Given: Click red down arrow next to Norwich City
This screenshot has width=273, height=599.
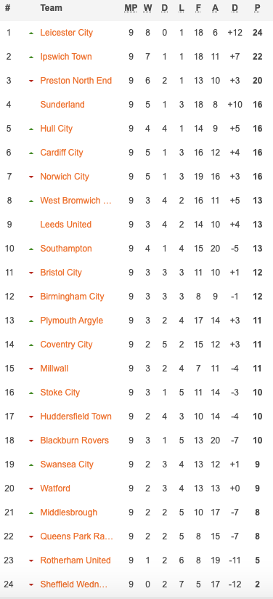Looking at the screenshot, I should tap(31, 177).
